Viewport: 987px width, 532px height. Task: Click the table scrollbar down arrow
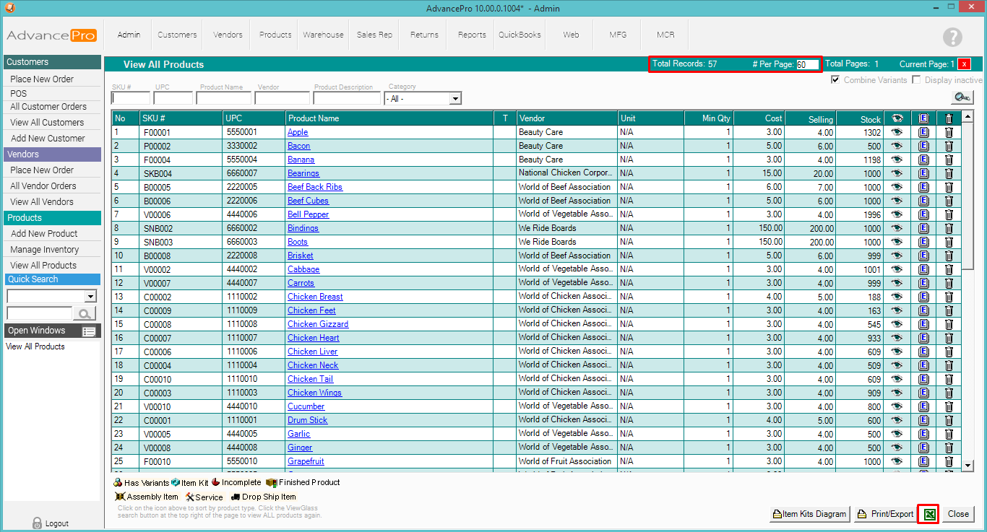(968, 466)
